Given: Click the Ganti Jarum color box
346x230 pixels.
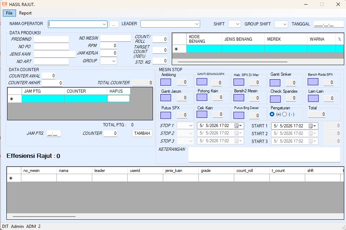Looking at the screenshot, I should click(x=166, y=98).
